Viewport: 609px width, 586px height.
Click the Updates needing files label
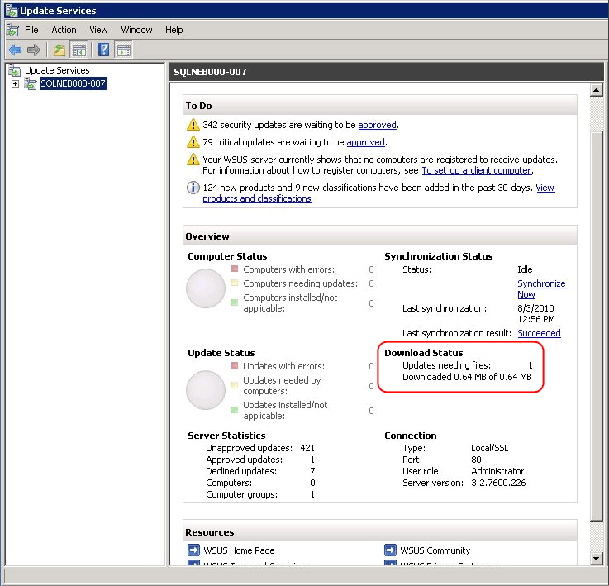click(x=446, y=365)
